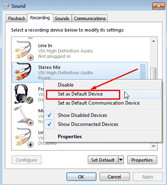The height and width of the screenshot is (185, 167).
Task: Select the Line In device cable icon
Action: (x=24, y=50)
